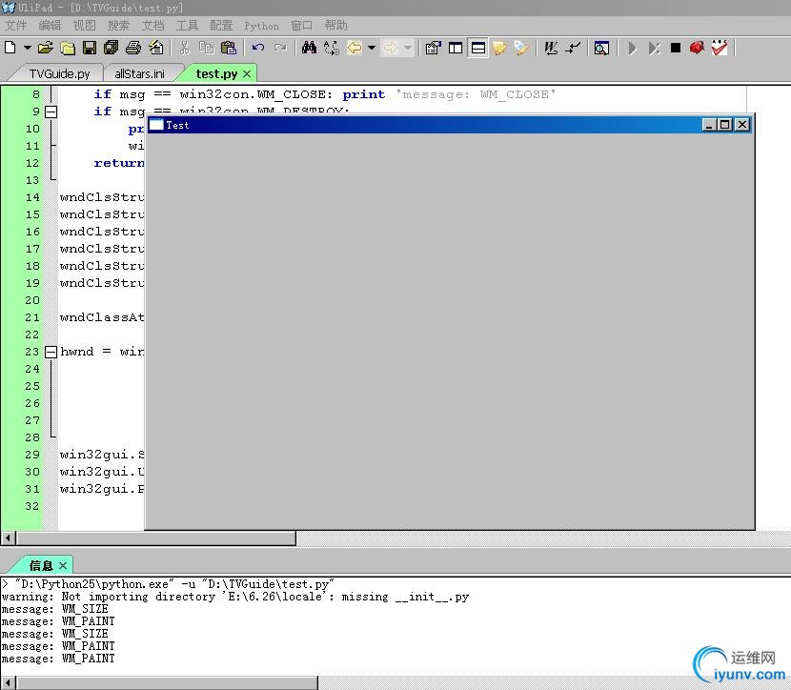Toggle the left side panel icon
The image size is (791, 690).
(456, 48)
